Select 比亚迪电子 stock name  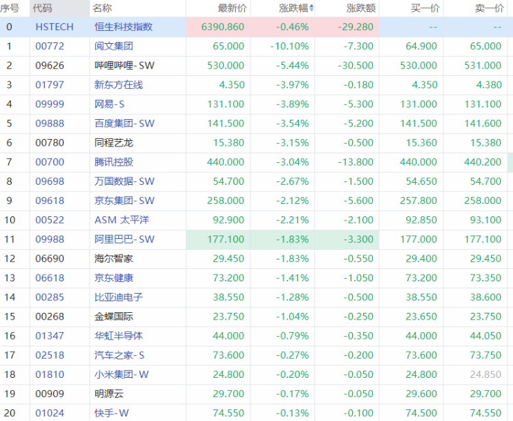pyautogui.click(x=118, y=297)
